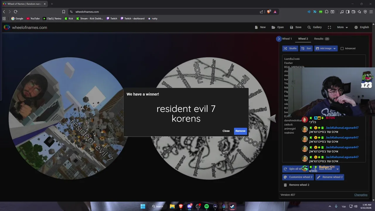Change language from English
The height and width of the screenshot is (211, 375).
(x=362, y=27)
